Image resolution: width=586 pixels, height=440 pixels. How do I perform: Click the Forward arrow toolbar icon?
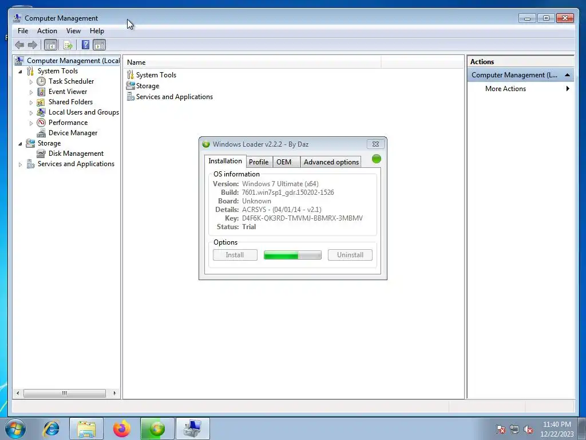click(33, 45)
